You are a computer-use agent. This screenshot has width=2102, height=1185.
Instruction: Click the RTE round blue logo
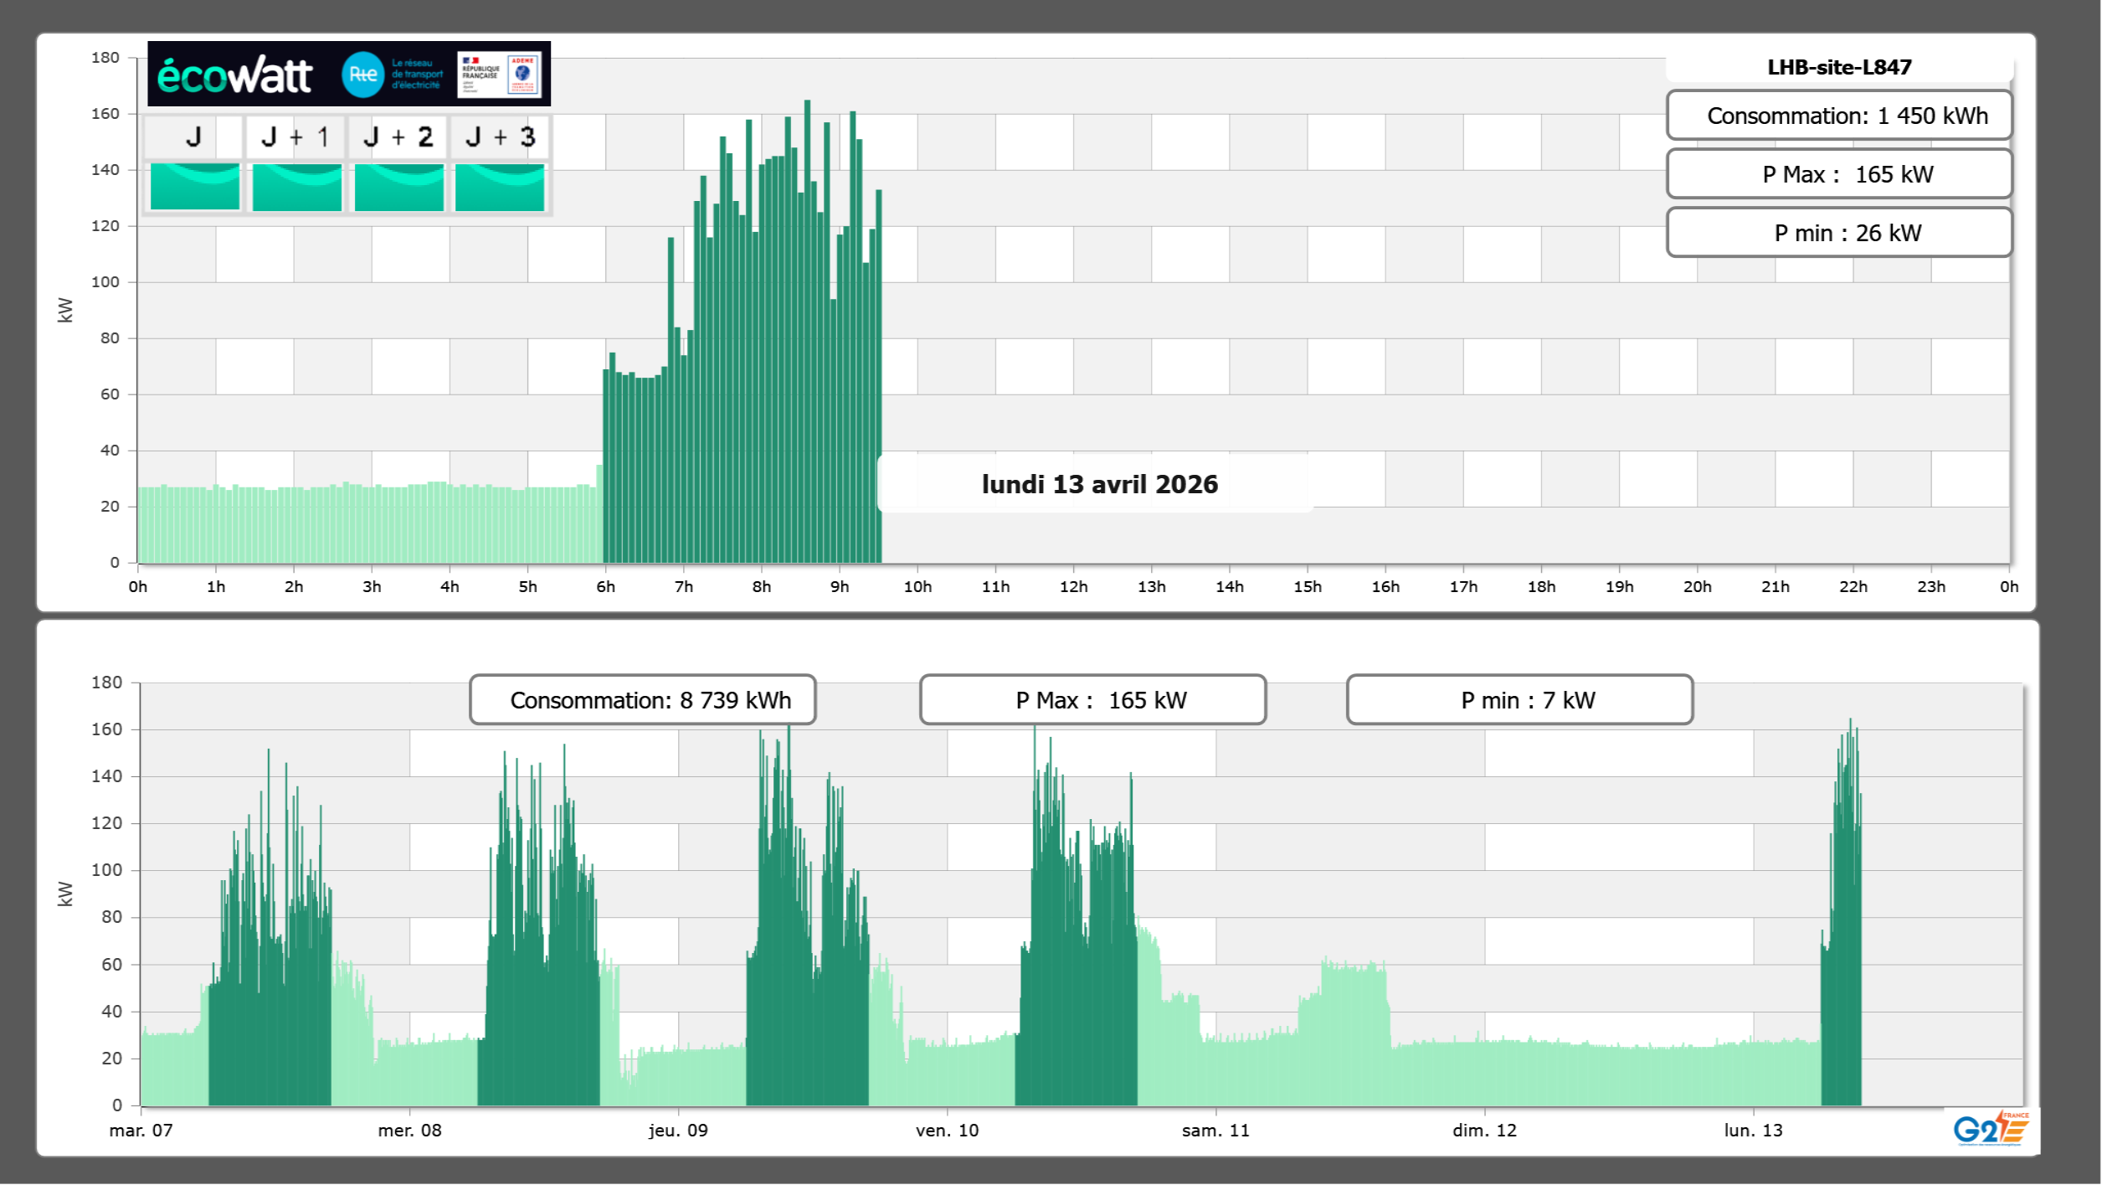pos(362,75)
